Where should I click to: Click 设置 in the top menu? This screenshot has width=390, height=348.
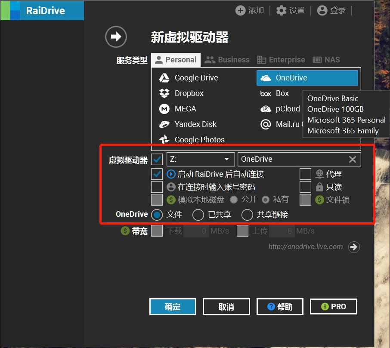point(297,10)
